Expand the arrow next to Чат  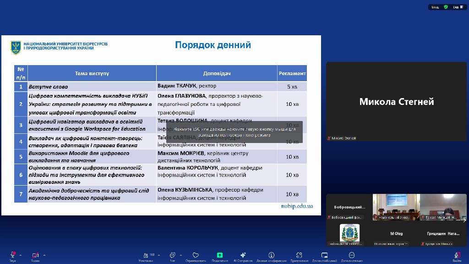click(180, 255)
